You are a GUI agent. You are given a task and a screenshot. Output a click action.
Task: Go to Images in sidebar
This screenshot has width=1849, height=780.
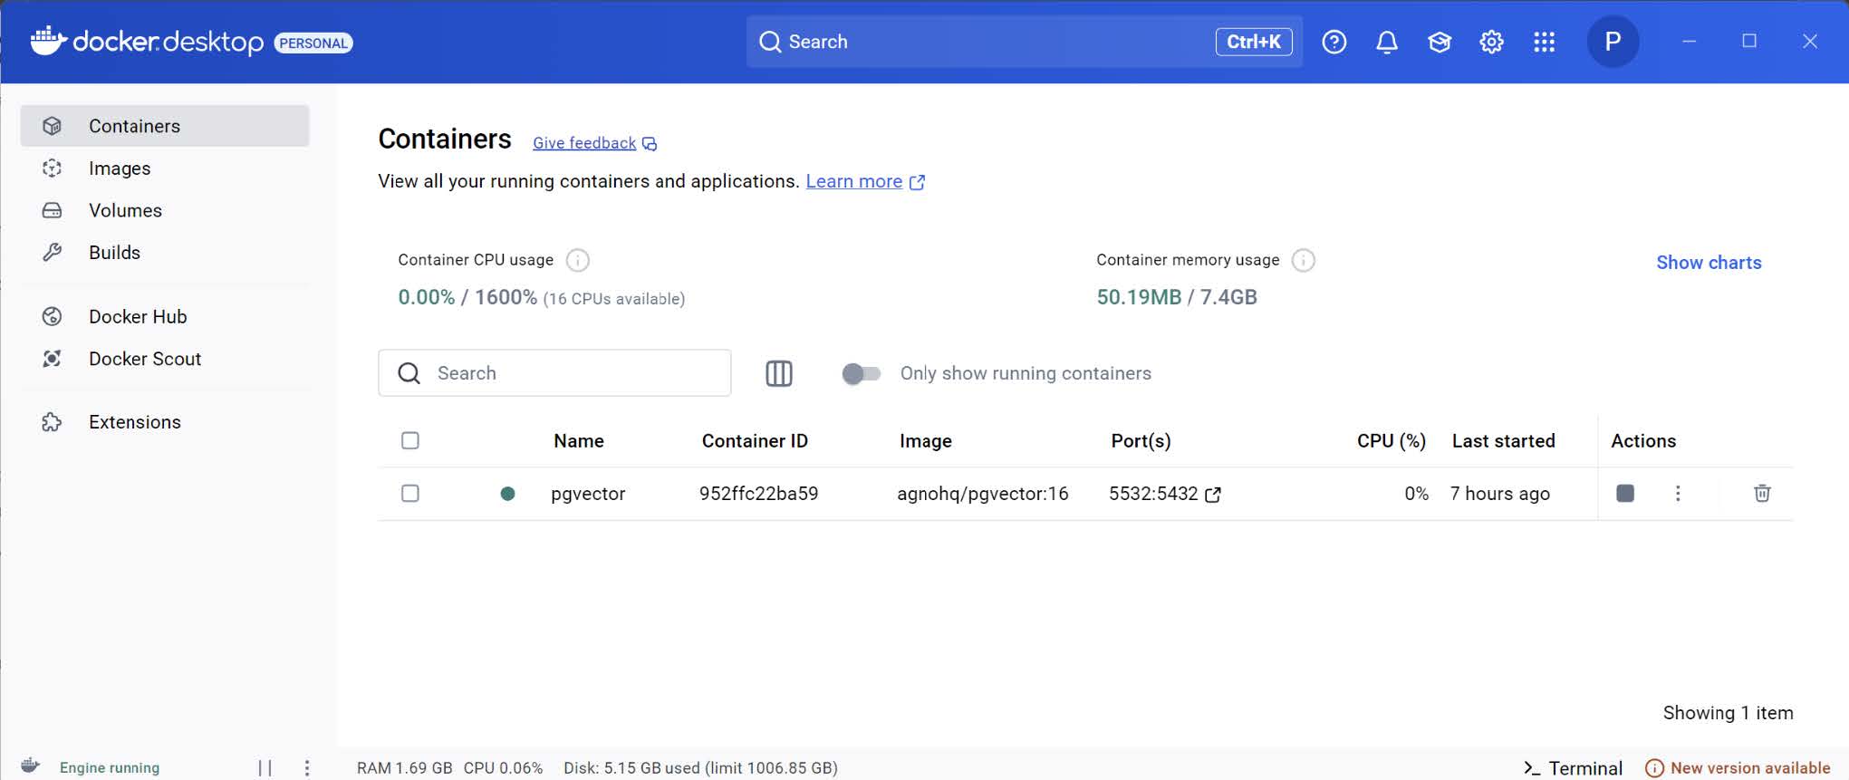[165, 168]
